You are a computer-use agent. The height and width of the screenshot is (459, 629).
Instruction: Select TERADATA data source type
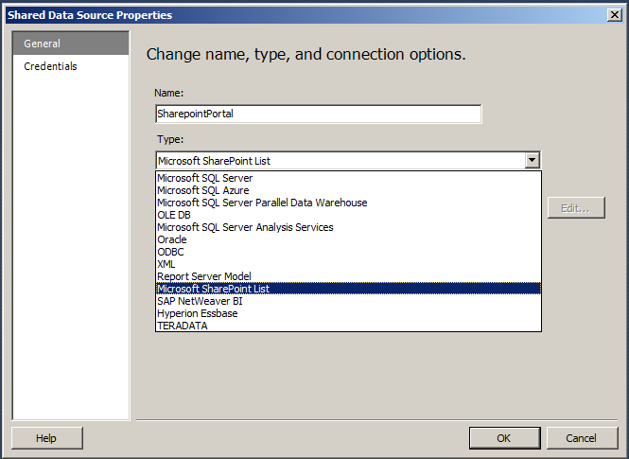coord(348,326)
